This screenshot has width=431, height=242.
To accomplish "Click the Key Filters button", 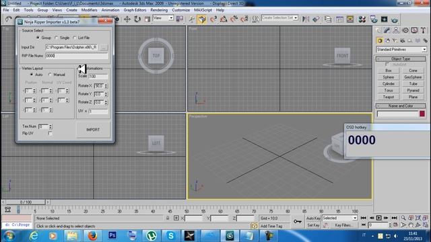I will pos(343,225).
